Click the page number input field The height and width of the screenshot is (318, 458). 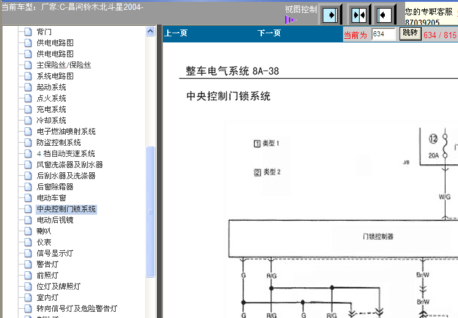coord(384,34)
